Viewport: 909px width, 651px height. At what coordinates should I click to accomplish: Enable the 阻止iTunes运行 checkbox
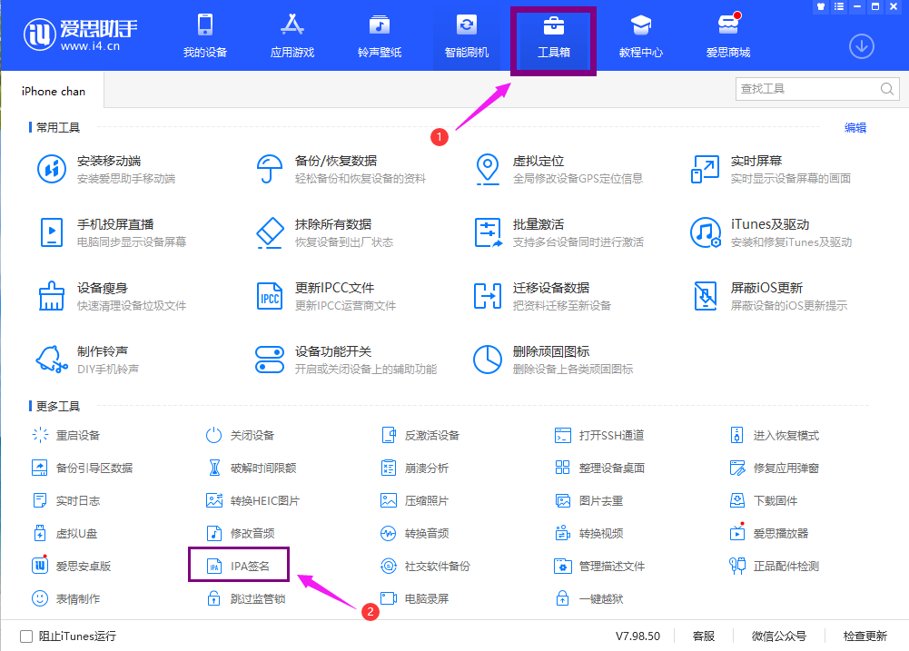pos(26,636)
